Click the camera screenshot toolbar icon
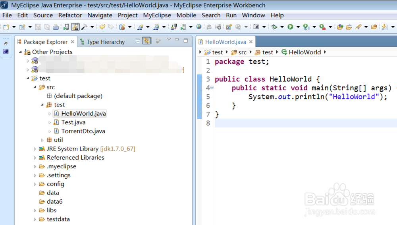The width and height of the screenshot is (397, 225). pos(256,27)
